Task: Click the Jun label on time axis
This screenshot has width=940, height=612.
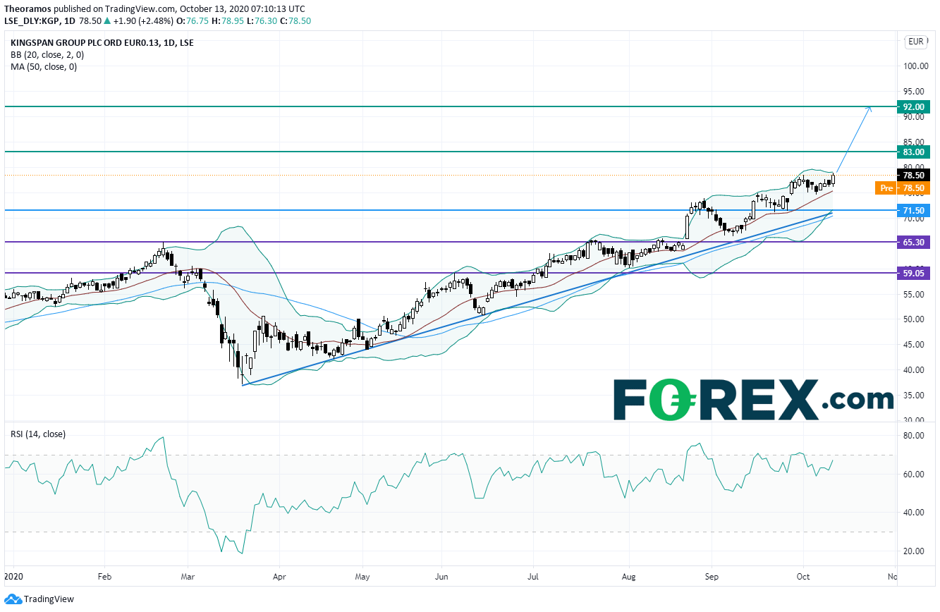Action: coord(441,577)
